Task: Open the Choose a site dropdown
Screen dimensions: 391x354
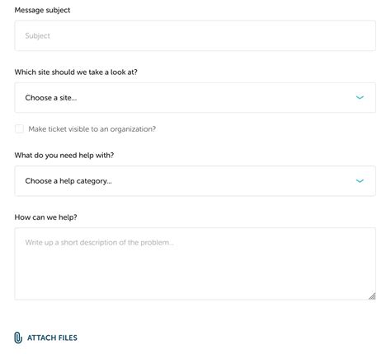Action: tap(195, 98)
